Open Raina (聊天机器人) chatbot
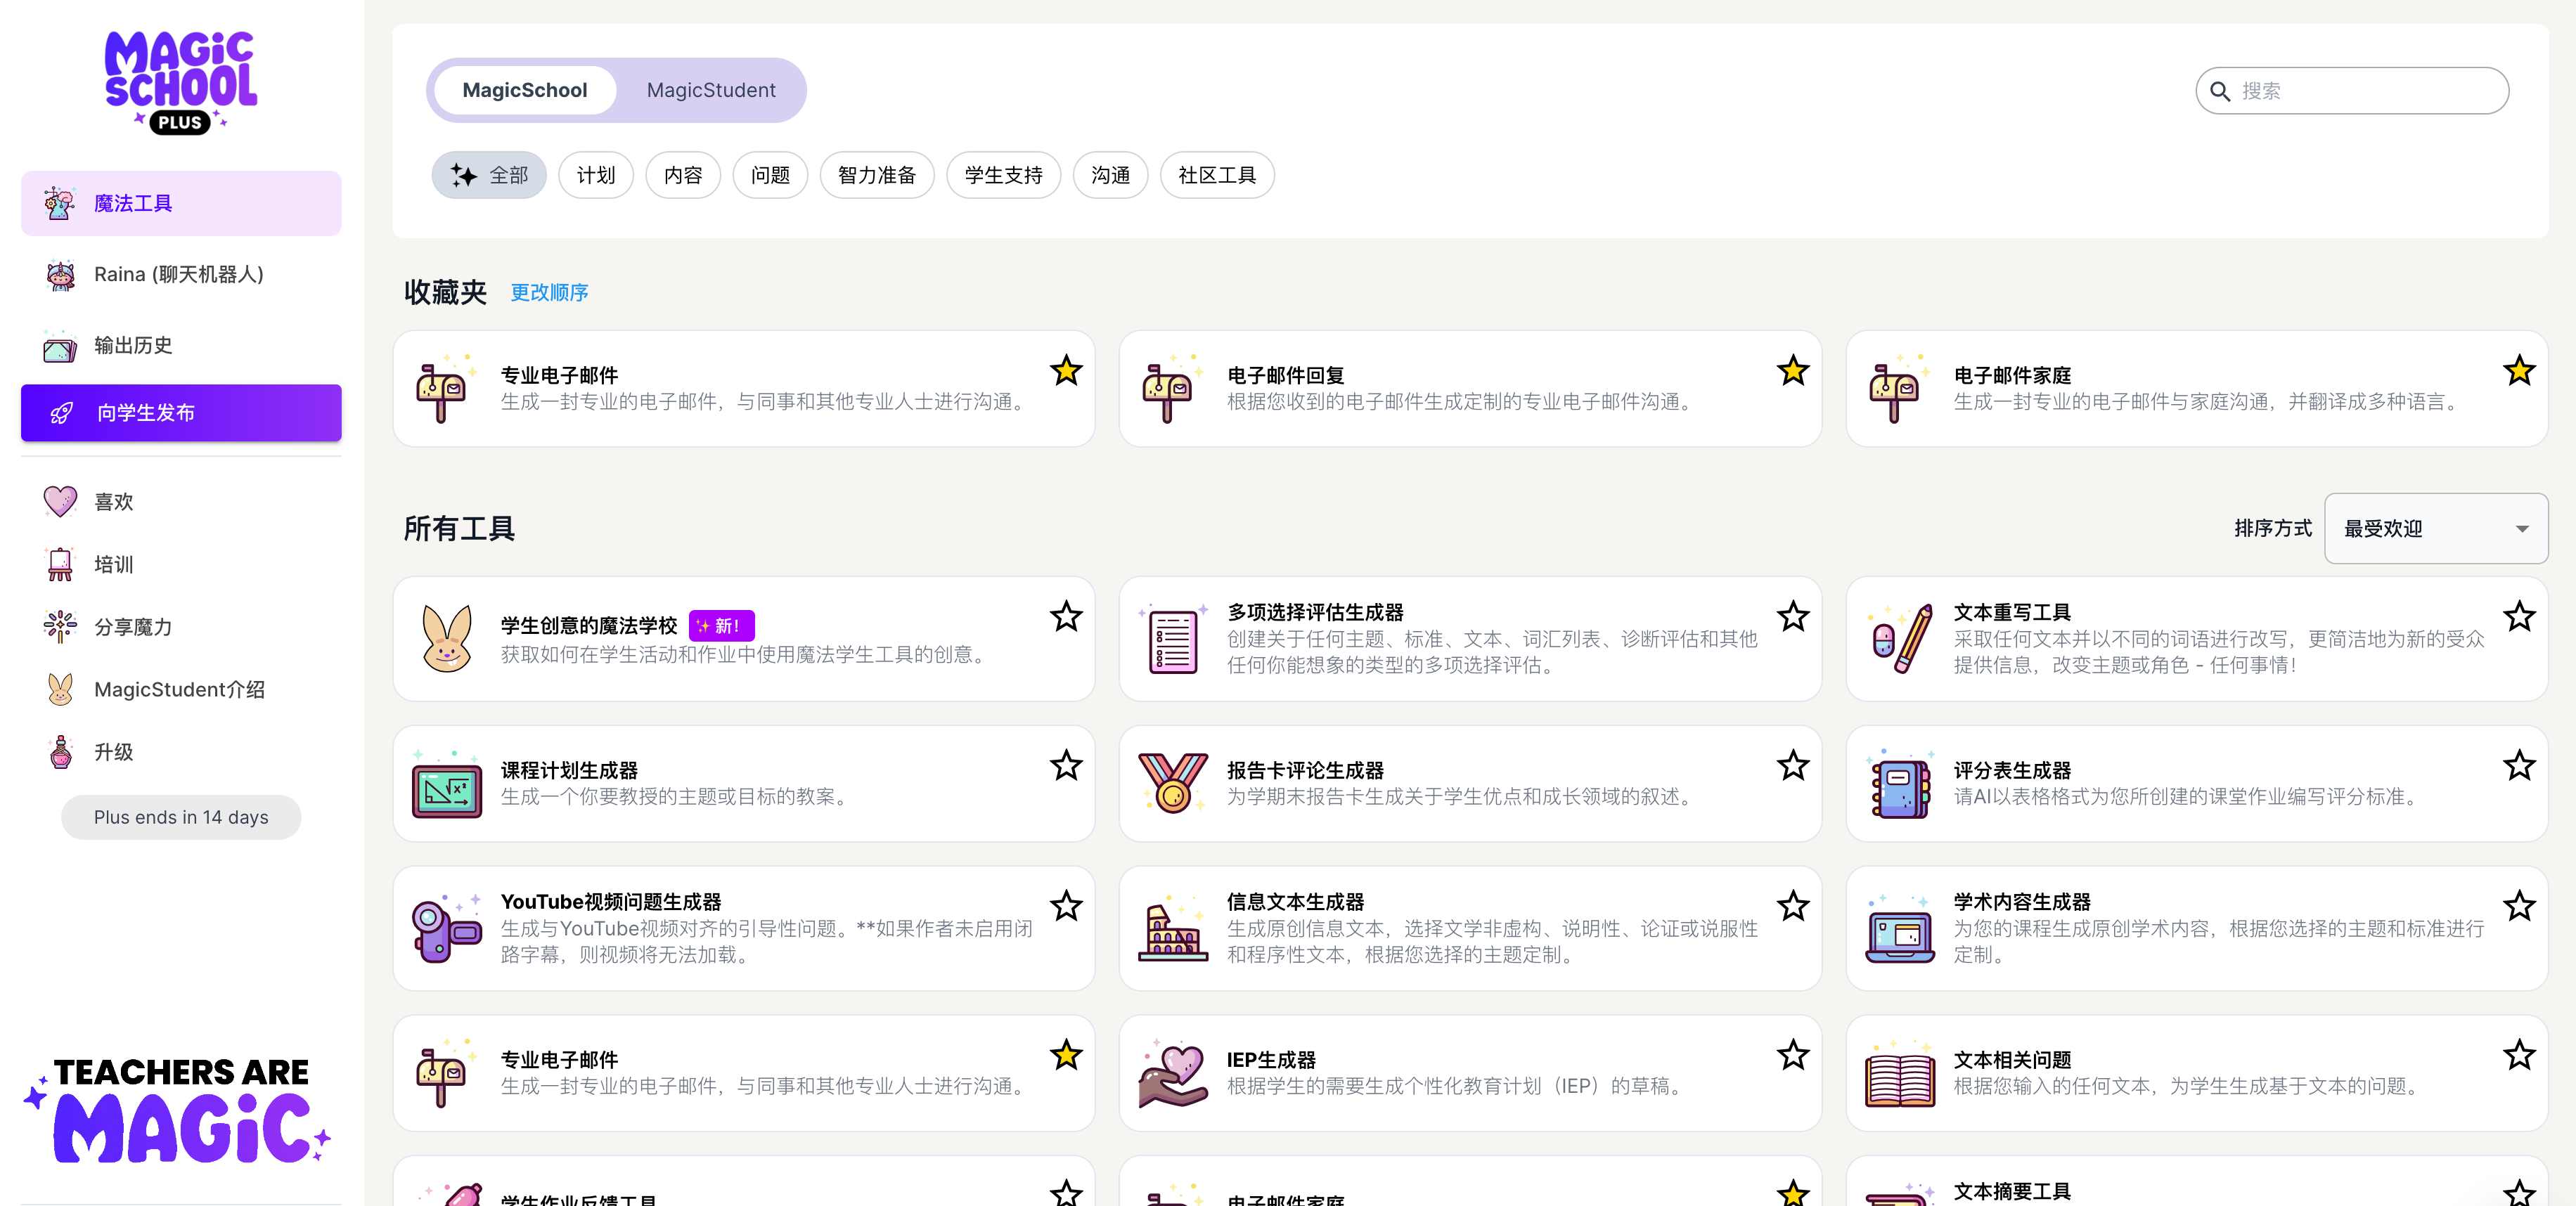This screenshot has width=2576, height=1206. (x=181, y=274)
